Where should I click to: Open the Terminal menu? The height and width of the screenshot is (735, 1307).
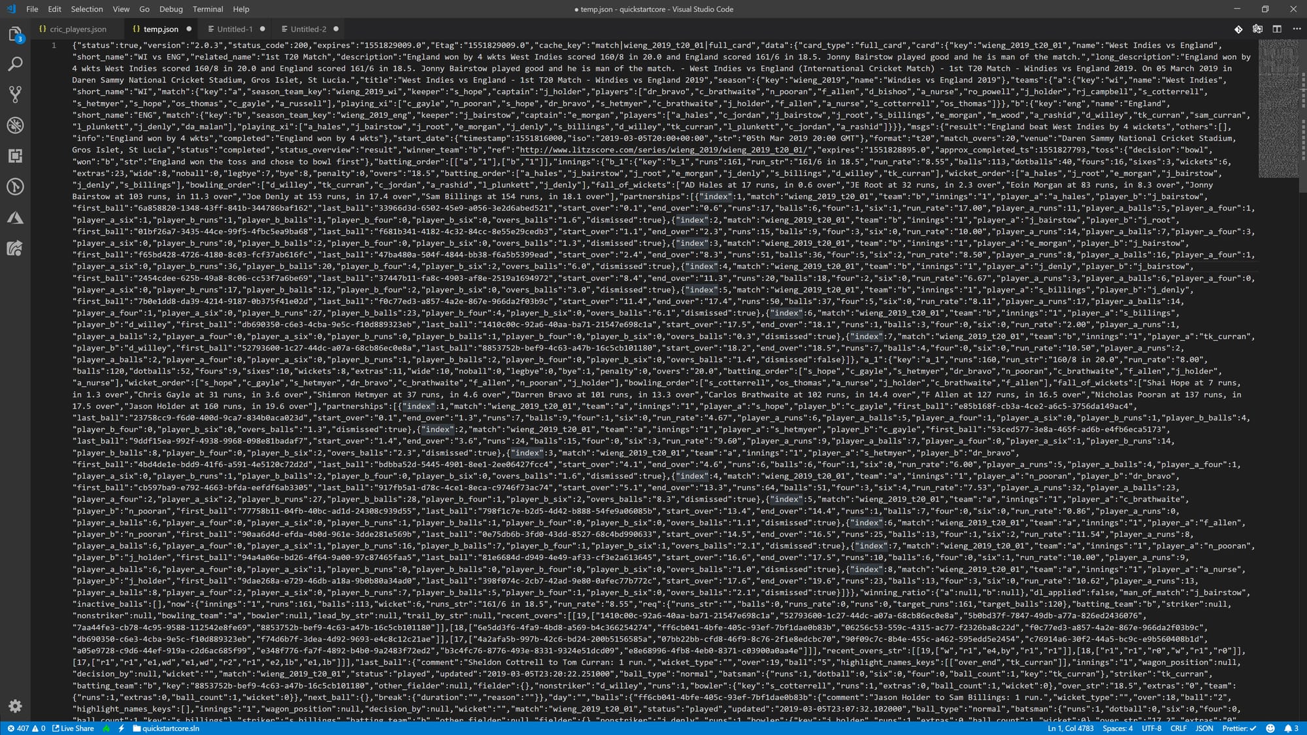coord(207,9)
